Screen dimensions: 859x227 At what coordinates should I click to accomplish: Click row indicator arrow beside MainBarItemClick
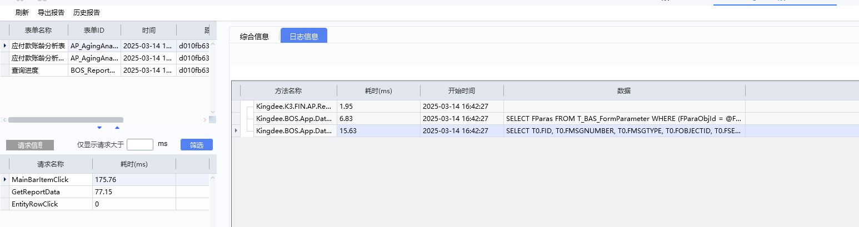(x=5, y=179)
